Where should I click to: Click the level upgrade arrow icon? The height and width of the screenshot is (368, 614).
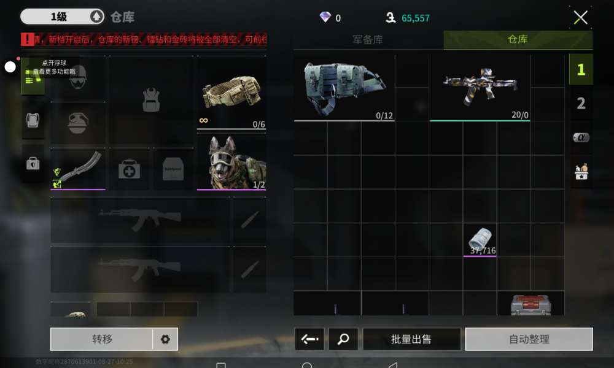[96, 17]
